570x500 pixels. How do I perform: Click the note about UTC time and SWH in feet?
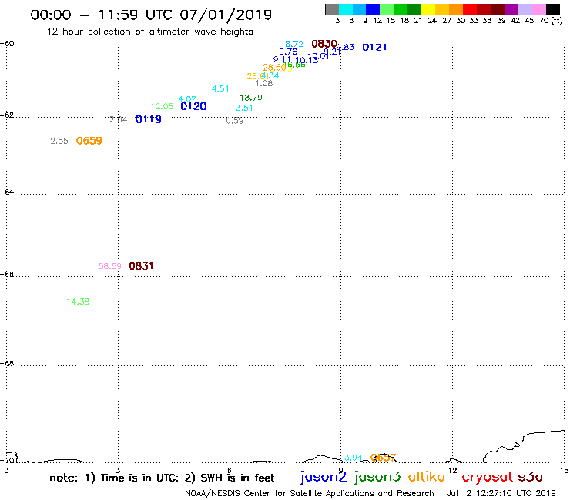pos(162,478)
